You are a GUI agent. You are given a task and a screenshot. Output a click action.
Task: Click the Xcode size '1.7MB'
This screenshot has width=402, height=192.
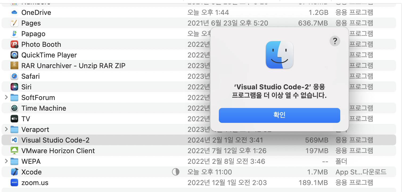coord(318,172)
